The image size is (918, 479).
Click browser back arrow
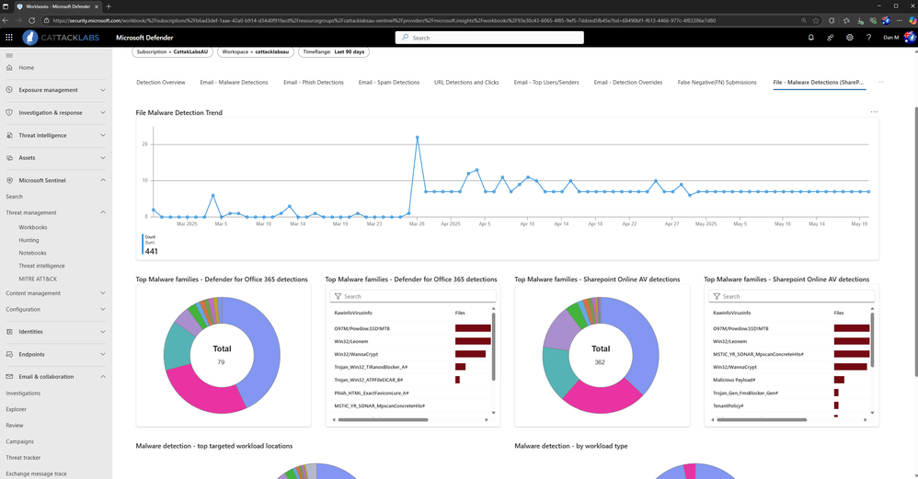(x=6, y=20)
